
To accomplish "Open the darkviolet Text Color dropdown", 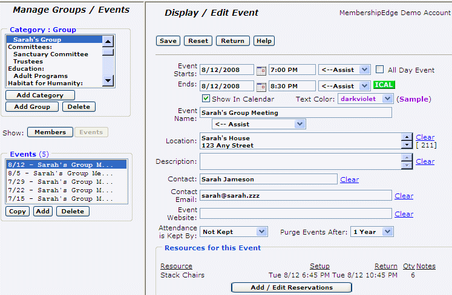I will click(365, 99).
